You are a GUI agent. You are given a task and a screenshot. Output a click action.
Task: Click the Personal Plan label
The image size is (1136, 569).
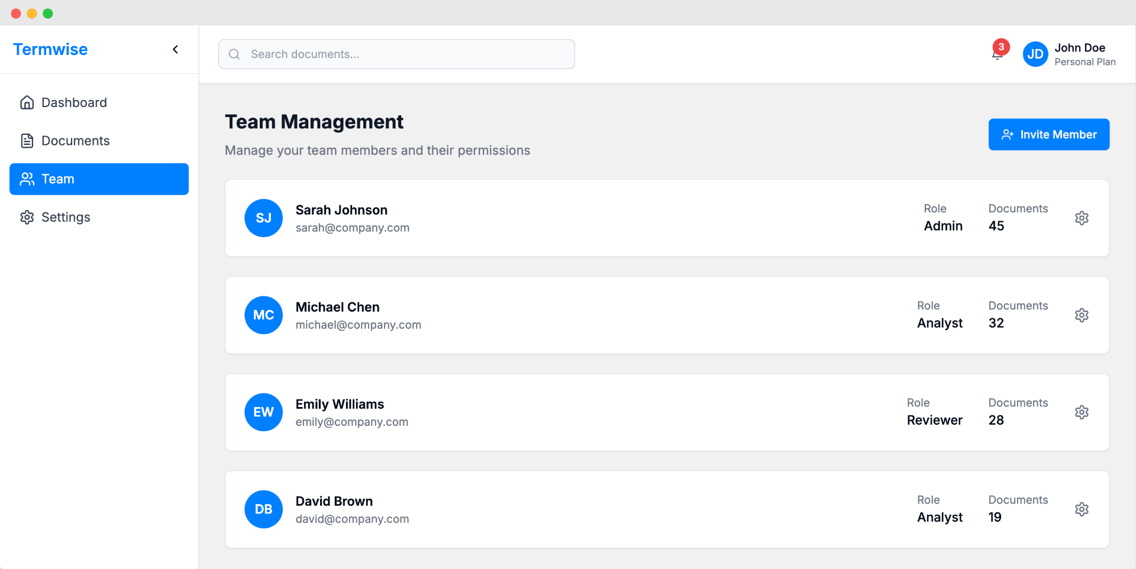(1085, 62)
